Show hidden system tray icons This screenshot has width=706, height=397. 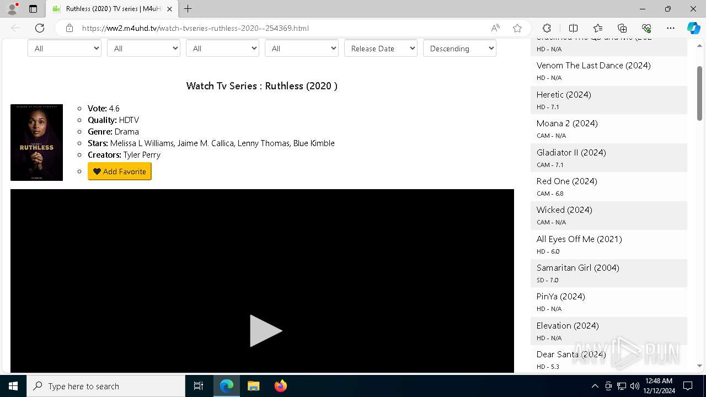coord(595,386)
